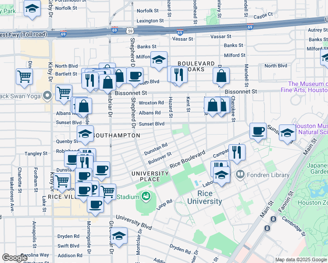Click the restaurant marker on Hazard St
The width and height of the screenshot is (328, 263).
click(x=179, y=74)
